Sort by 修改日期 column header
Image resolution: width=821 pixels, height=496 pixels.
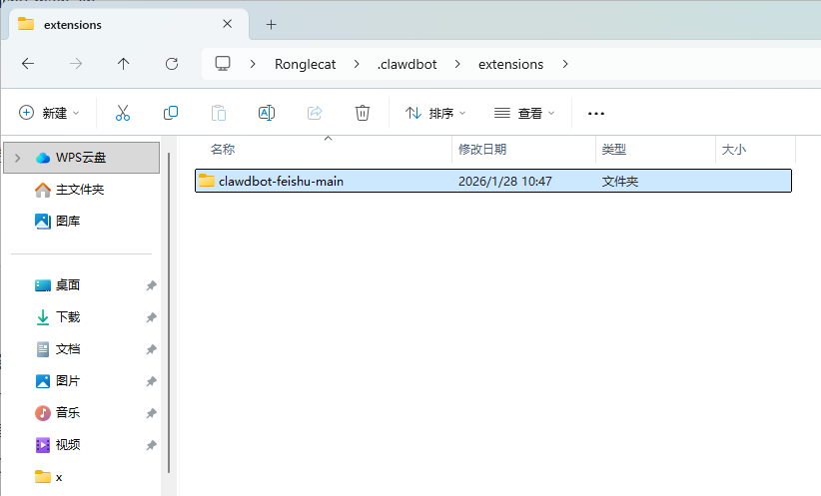[x=482, y=149]
